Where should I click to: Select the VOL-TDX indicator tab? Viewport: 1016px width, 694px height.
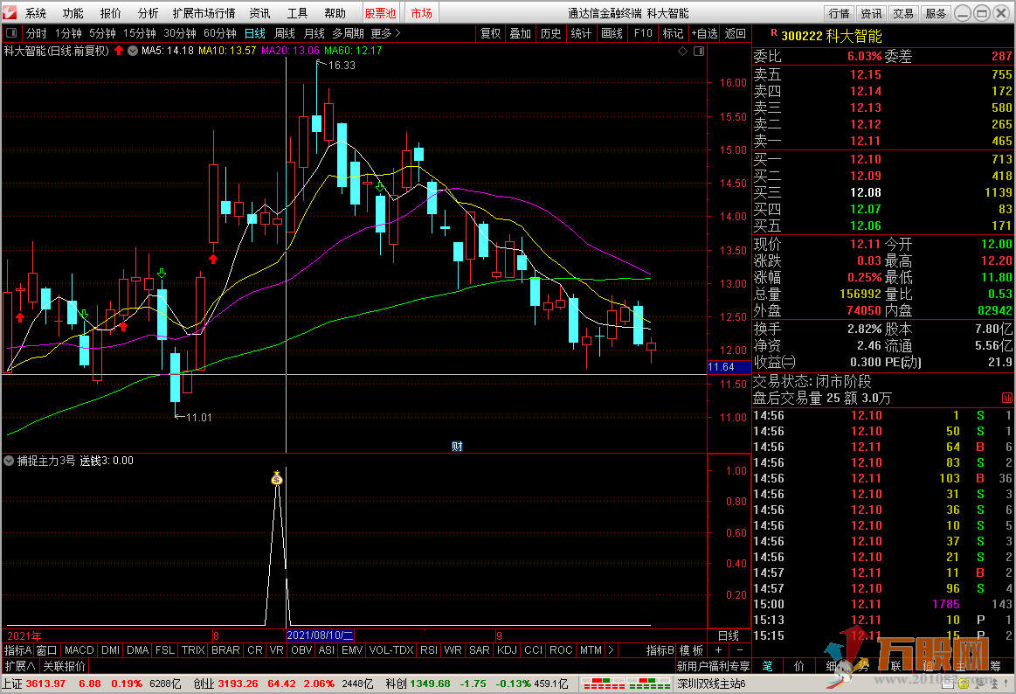point(391,650)
